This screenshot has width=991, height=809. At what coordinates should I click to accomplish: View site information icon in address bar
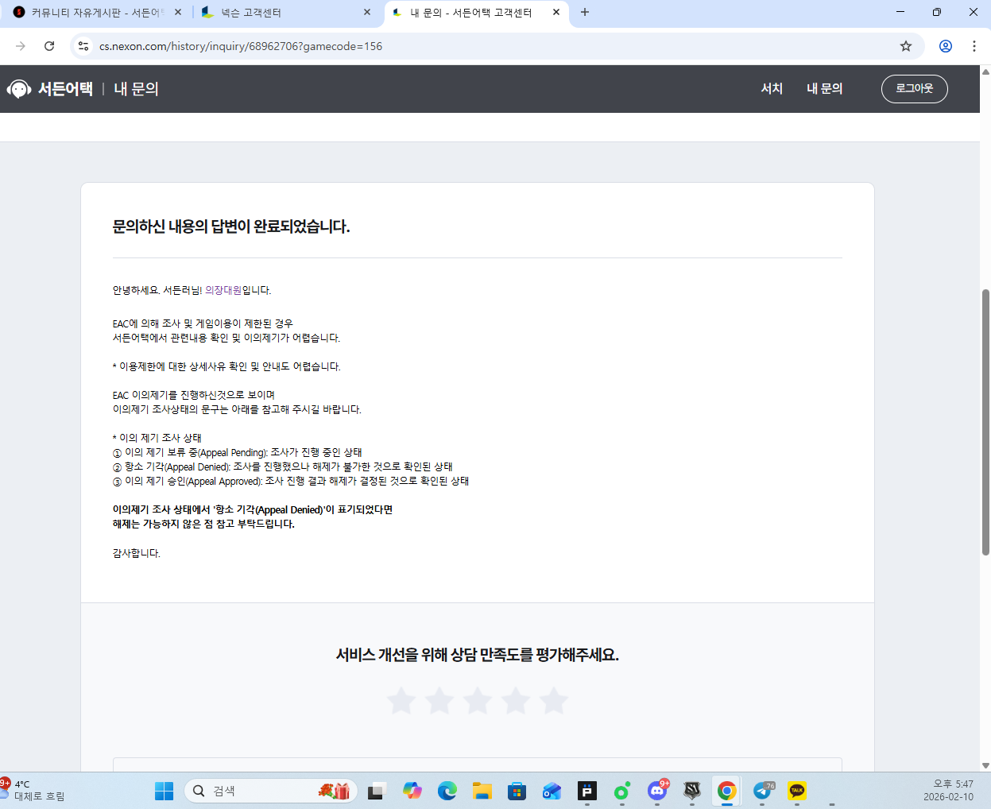click(83, 46)
